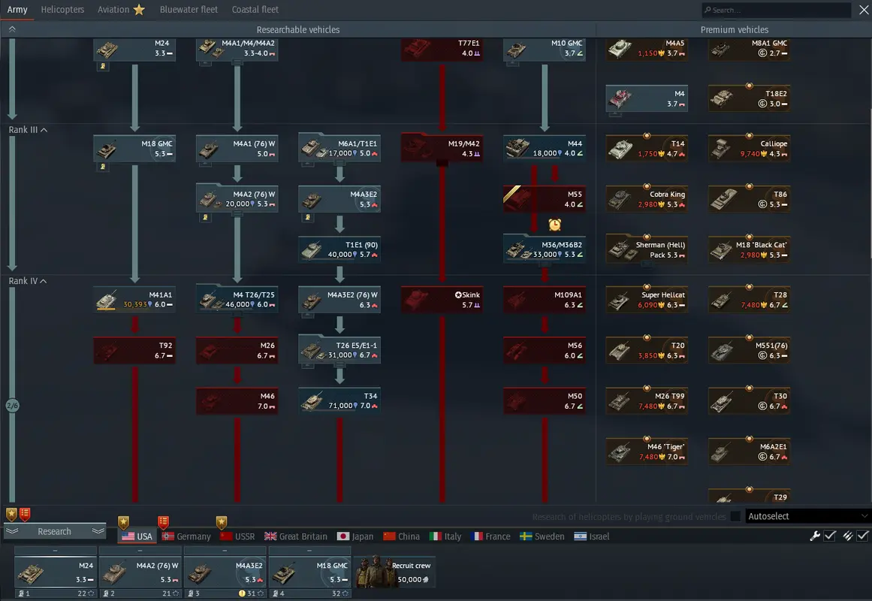Switch to the Helicopters tab
The image size is (872, 601).
[x=62, y=10]
